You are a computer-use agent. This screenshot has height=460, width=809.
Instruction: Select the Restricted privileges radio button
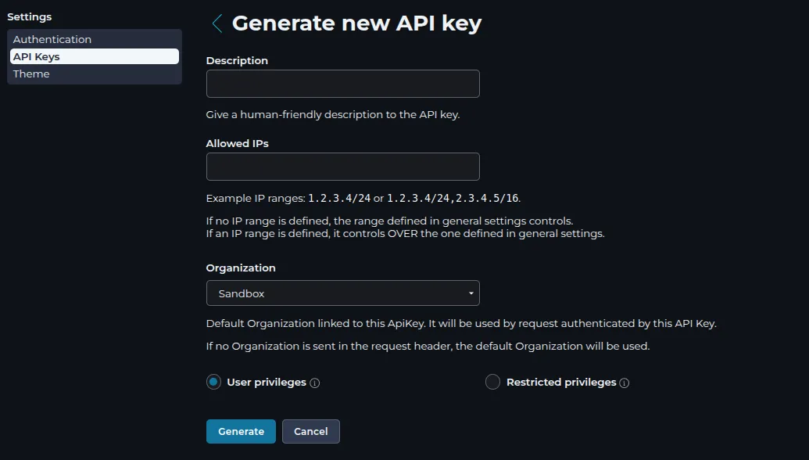(492, 382)
